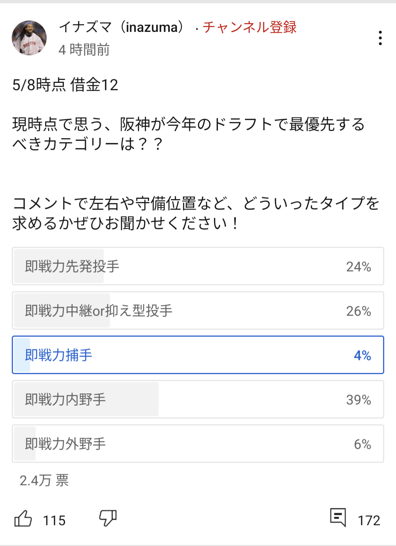Dislike the post with thumbs-down icon
This screenshot has width=396, height=546.
(x=108, y=518)
